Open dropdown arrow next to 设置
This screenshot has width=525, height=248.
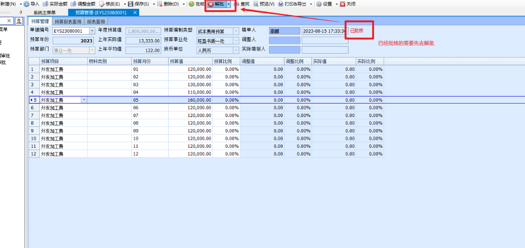[336, 4]
